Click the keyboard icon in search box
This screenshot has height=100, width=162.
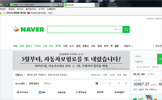[x=116, y=29]
